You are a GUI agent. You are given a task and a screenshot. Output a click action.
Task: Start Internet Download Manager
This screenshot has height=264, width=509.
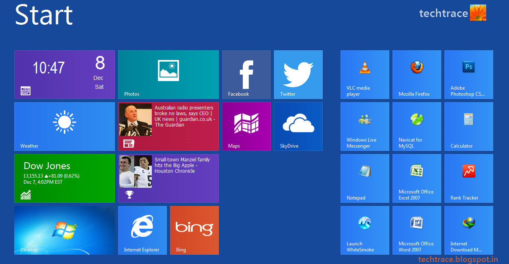pyautogui.click(x=468, y=230)
